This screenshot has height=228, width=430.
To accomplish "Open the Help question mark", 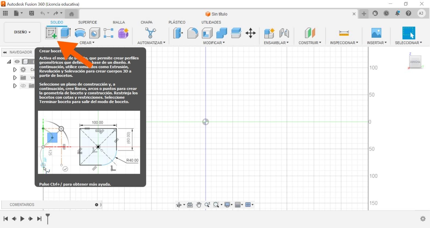I will coord(408,13).
